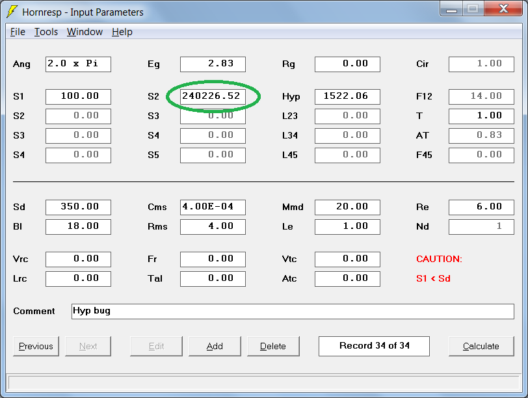Click the L23 input field
This screenshot has height=398, width=528.
[347, 116]
